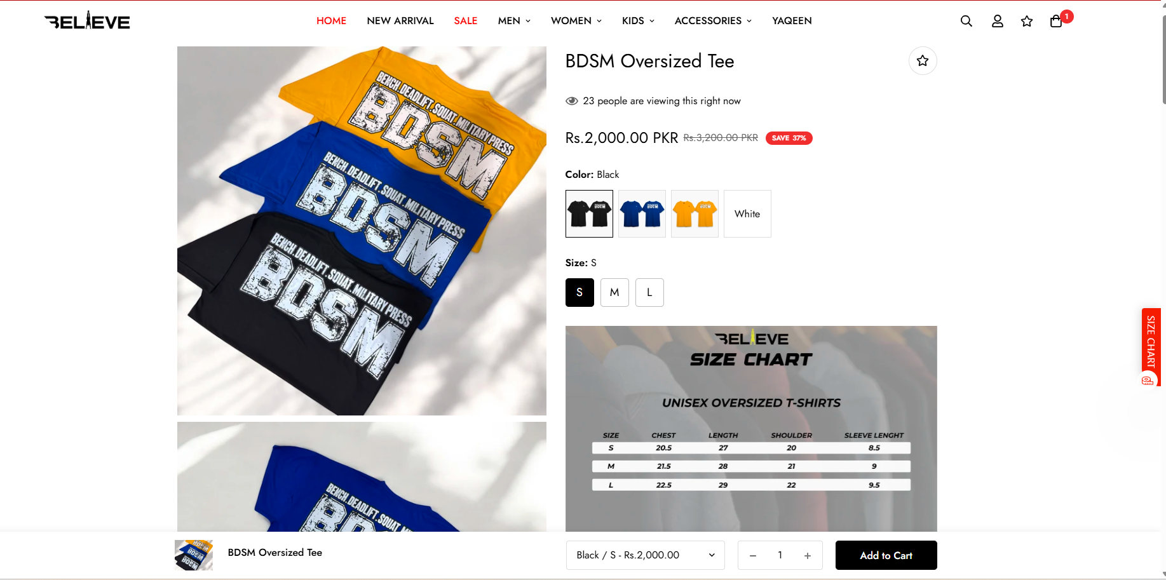This screenshot has height=580, width=1166.
Task: Click the Add to Cart button
Action: tap(886, 555)
